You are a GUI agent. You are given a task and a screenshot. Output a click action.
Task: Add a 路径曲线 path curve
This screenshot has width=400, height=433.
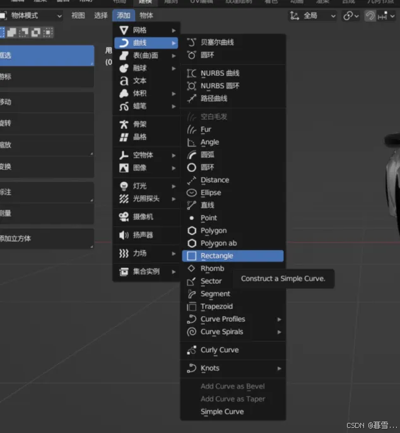233,99
